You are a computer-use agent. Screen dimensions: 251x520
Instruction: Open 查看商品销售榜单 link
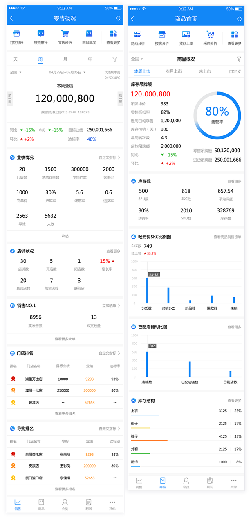pyautogui.click(x=228, y=237)
